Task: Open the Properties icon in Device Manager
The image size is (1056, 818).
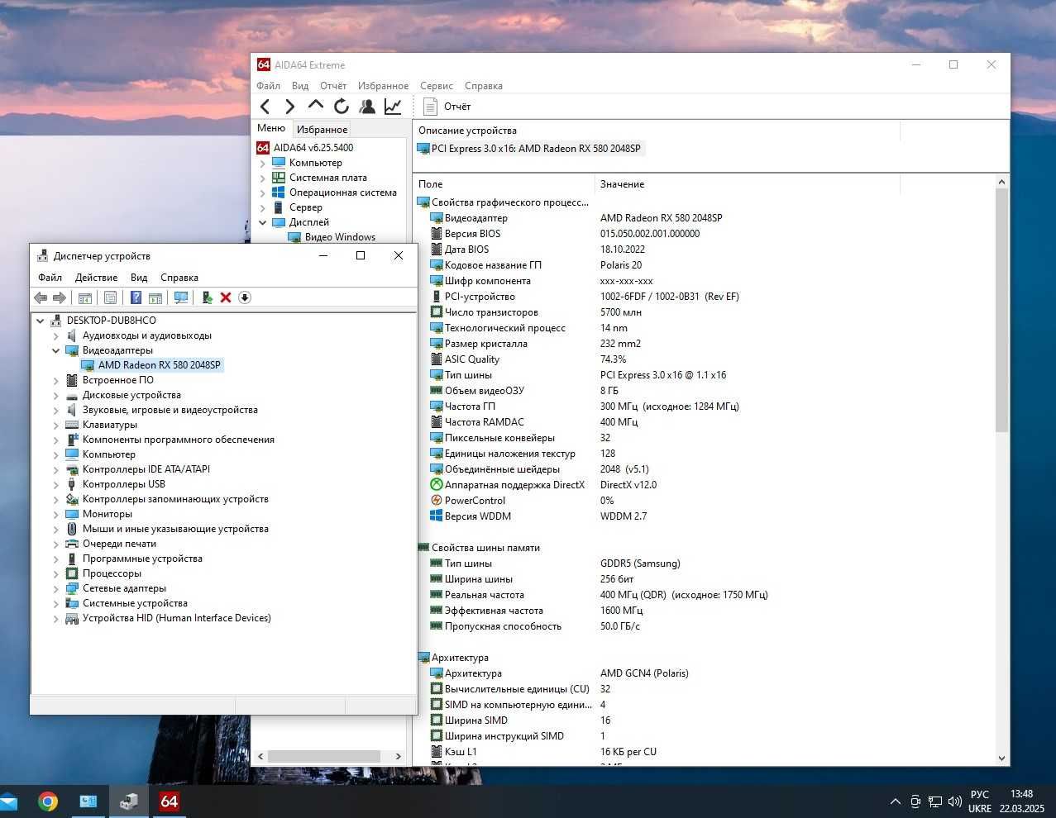Action: point(110,297)
